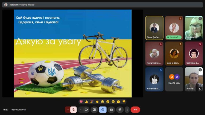This screenshot has width=205, height=115.
Task: Send thinking face reaction
Action: [119, 102]
